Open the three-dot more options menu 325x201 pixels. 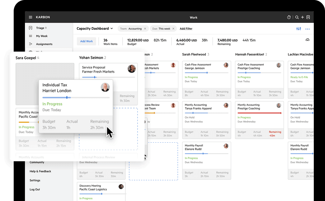pos(307,29)
